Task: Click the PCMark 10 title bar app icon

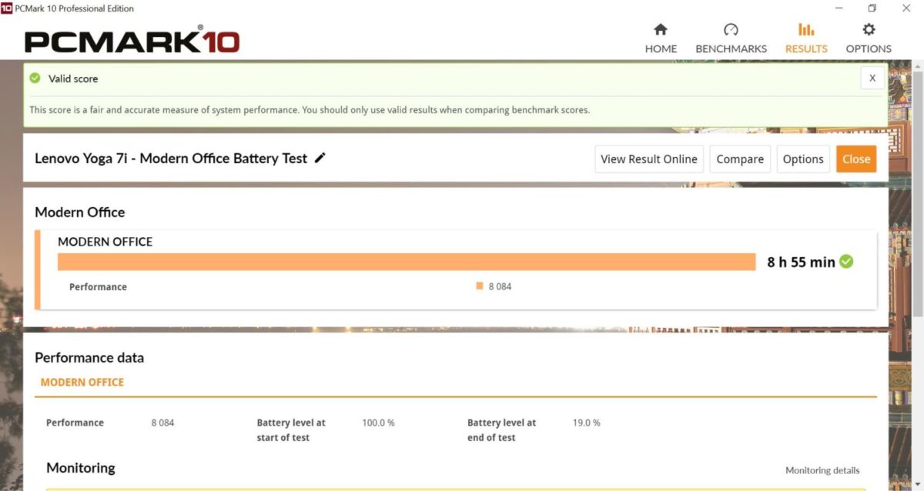Action: point(6,8)
